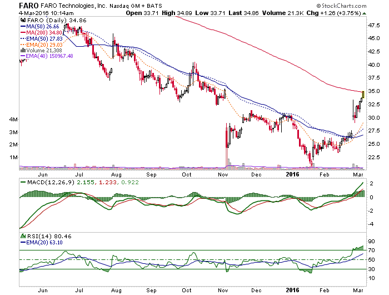Click the FARO Technologies, Inc. company name
This screenshot has height=295, width=389.
pos(74,6)
